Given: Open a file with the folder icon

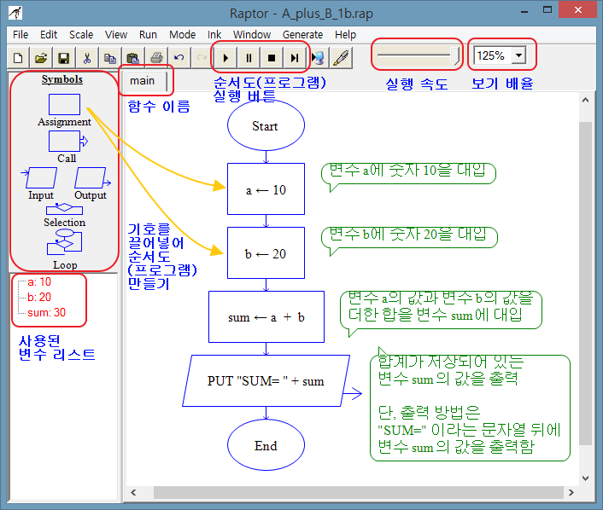Looking at the screenshot, I should click(41, 58).
